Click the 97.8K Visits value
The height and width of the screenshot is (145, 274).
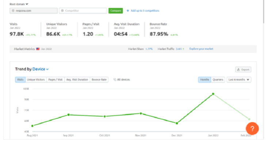(x=16, y=34)
